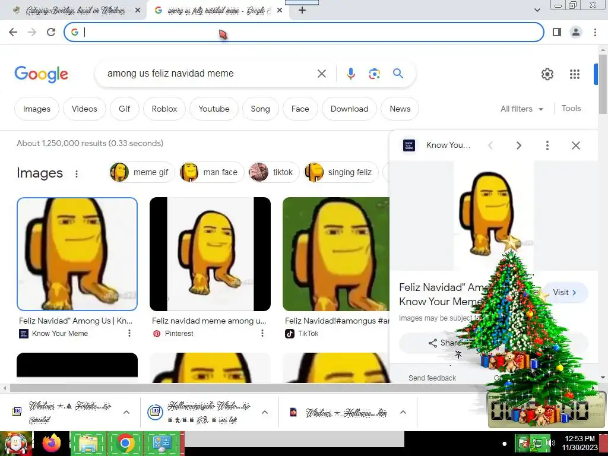Click the network icon in system tray
This screenshot has height=456, width=608.
coord(537,443)
